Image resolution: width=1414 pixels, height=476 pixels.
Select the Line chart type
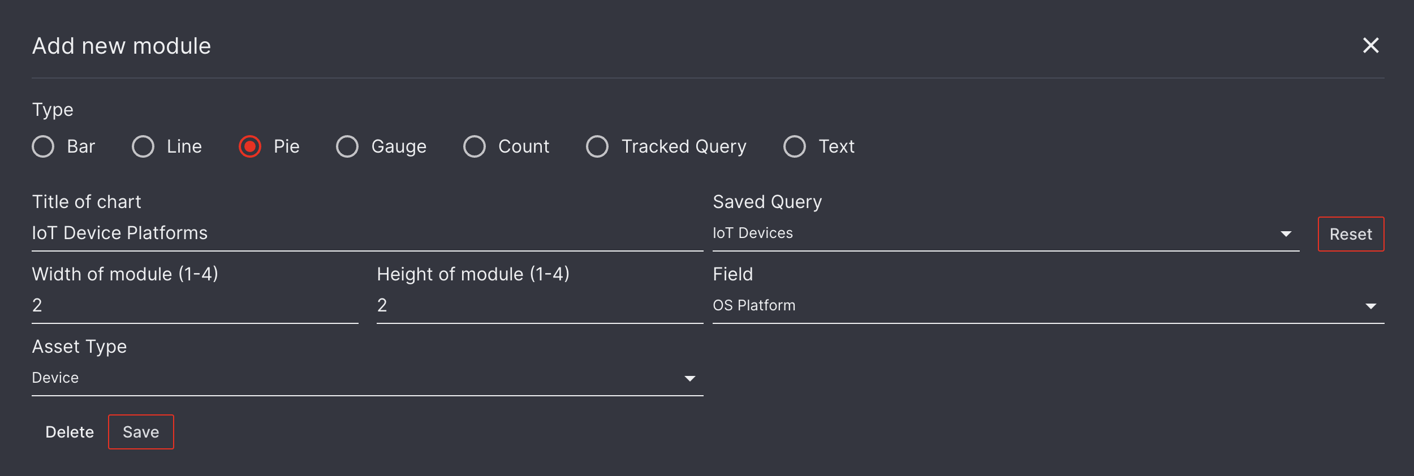pos(143,146)
